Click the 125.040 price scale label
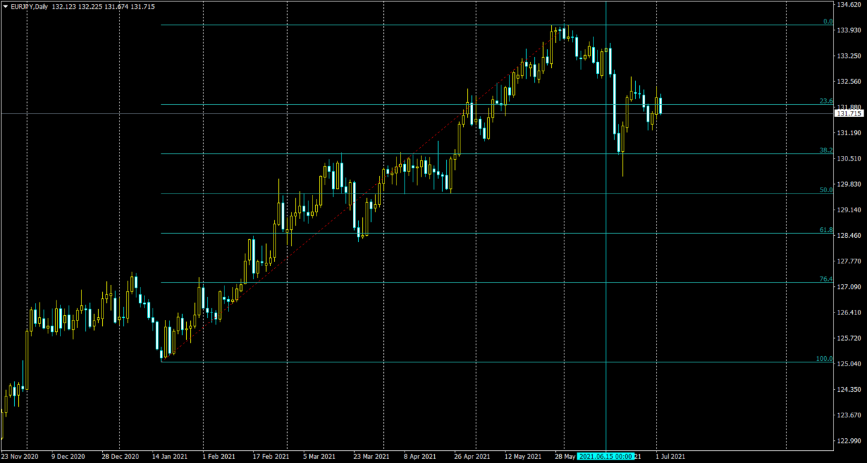The image size is (867, 463). point(848,364)
